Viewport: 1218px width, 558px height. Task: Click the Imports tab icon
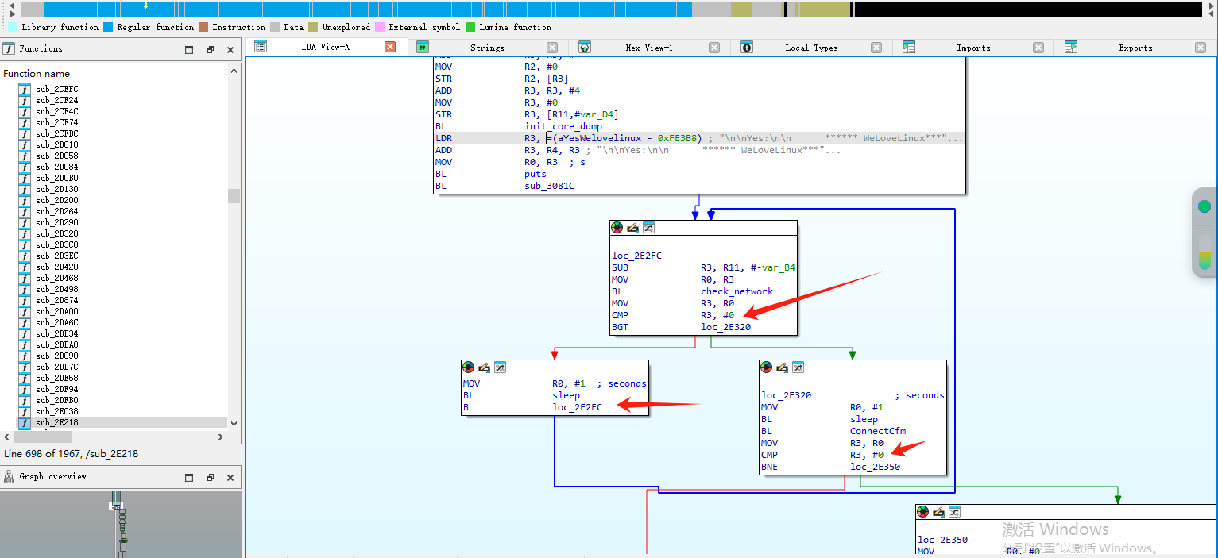click(x=909, y=47)
